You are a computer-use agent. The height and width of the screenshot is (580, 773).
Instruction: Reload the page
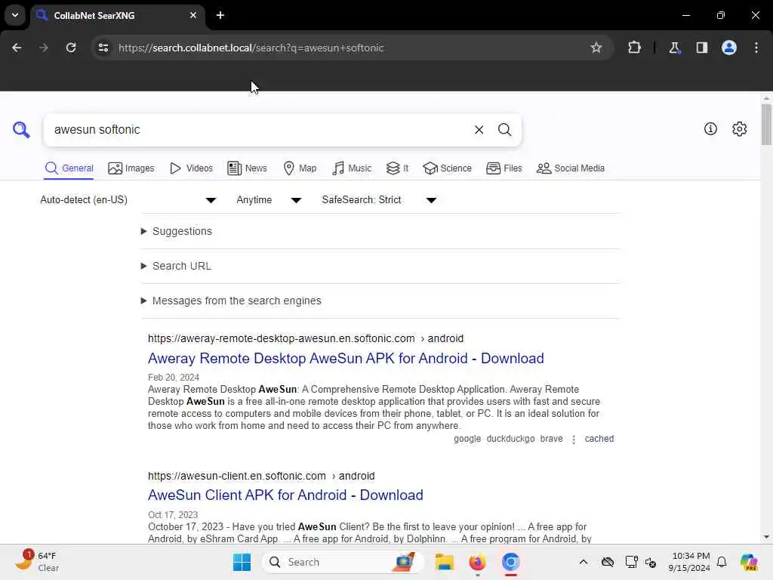71,48
